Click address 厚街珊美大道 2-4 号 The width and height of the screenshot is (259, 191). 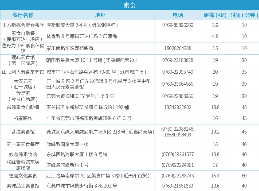[x=67, y=25]
